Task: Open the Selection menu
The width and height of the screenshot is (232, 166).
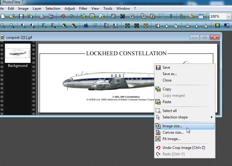Action: (x=53, y=9)
